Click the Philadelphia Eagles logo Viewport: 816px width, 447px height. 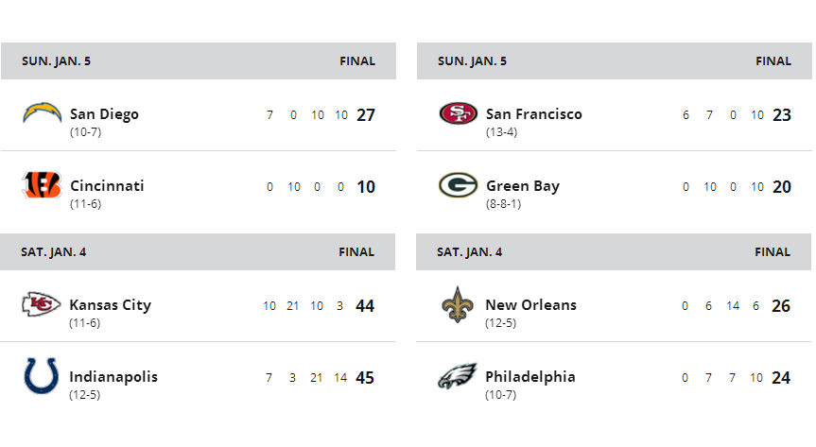point(457,376)
